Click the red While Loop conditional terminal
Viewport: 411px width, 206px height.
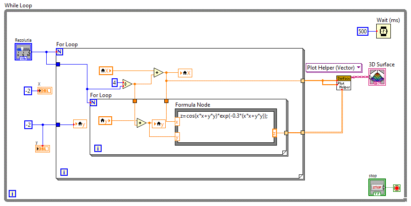396,188
